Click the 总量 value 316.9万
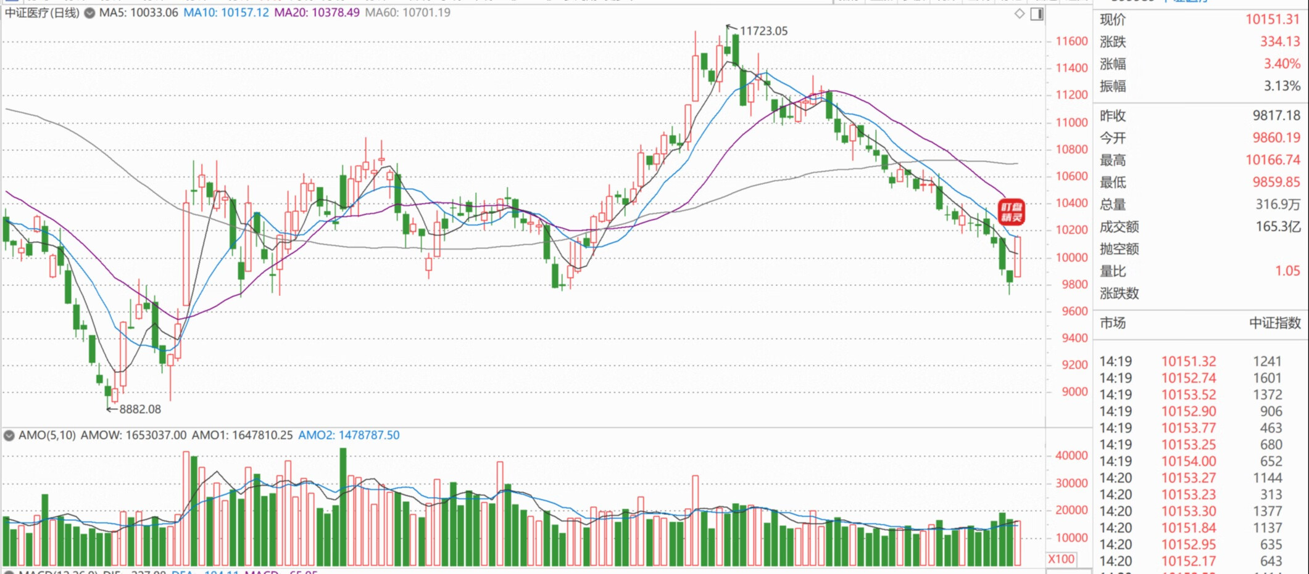 1278,205
